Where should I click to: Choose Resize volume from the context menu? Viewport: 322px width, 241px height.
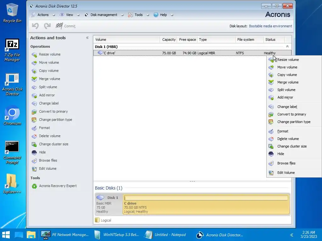[x=294, y=60]
